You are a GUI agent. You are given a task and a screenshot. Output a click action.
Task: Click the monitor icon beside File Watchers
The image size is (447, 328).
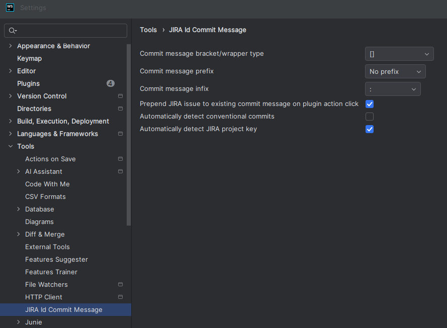[x=120, y=284]
